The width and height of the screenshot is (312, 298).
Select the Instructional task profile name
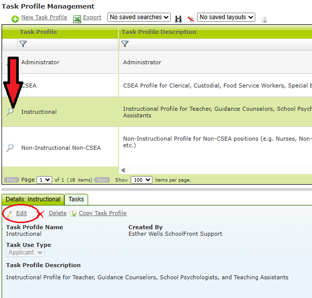pyautogui.click(x=39, y=112)
